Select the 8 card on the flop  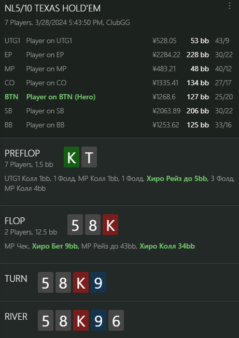[x=93, y=225]
